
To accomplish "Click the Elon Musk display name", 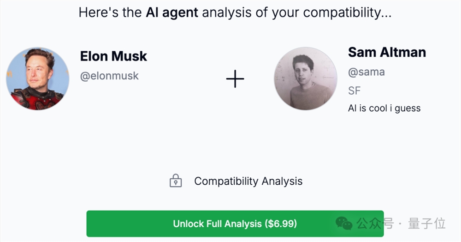I will [x=113, y=56].
